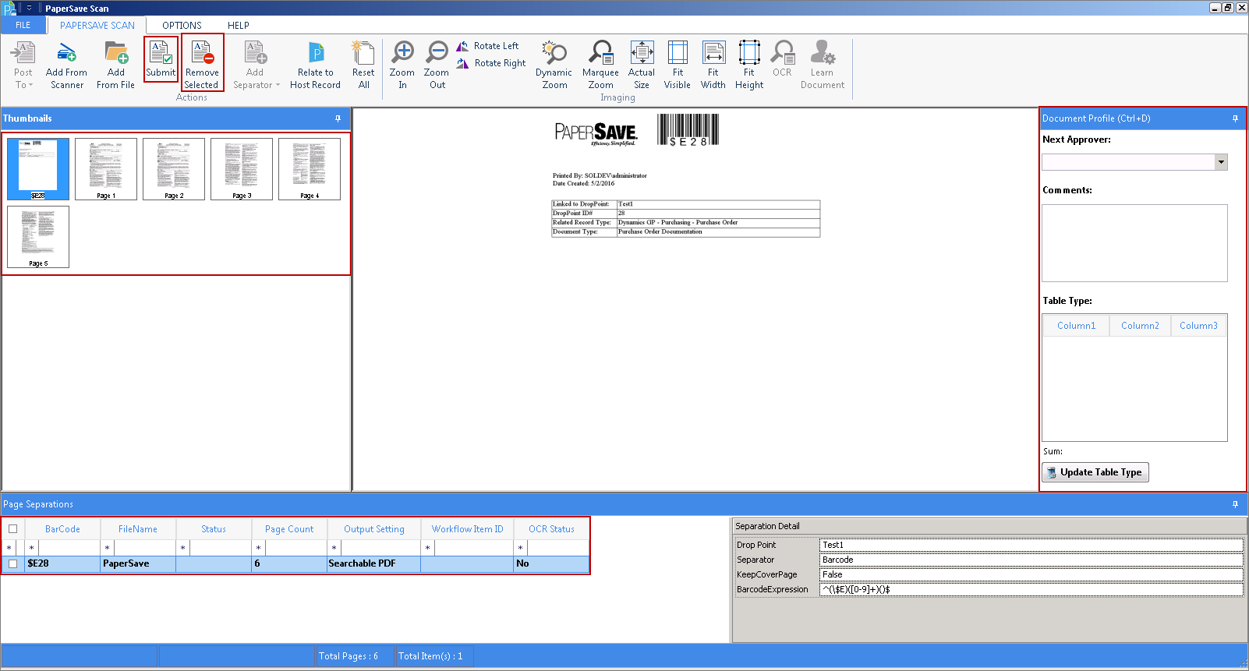
Task: Click FileName filter field
Action: [x=145, y=548]
